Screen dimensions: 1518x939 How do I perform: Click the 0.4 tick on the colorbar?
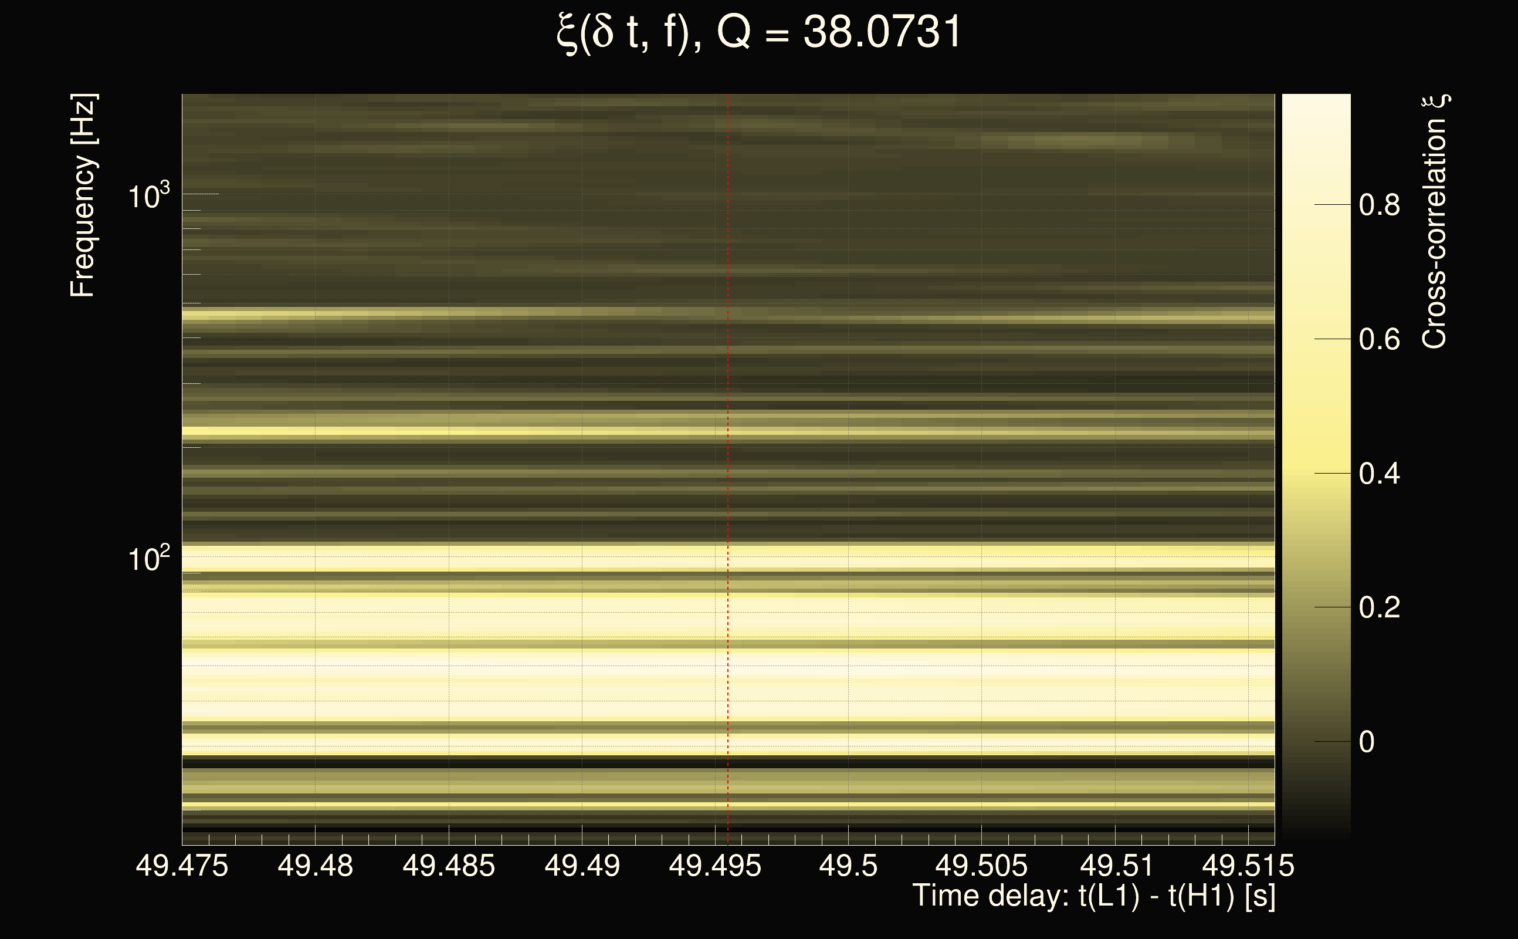pos(1379,474)
